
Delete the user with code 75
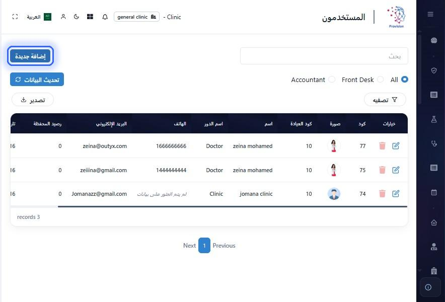[x=382, y=170]
